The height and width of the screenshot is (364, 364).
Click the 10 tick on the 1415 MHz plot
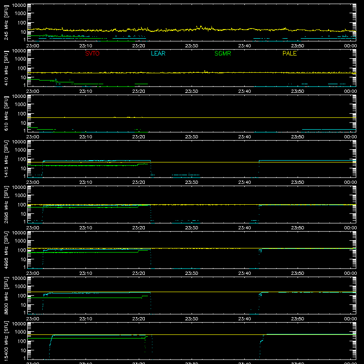point(24,168)
